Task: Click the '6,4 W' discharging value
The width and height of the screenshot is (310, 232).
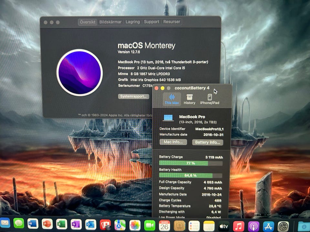Action: coord(216,212)
